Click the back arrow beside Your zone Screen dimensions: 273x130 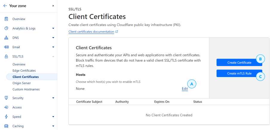[5, 6]
